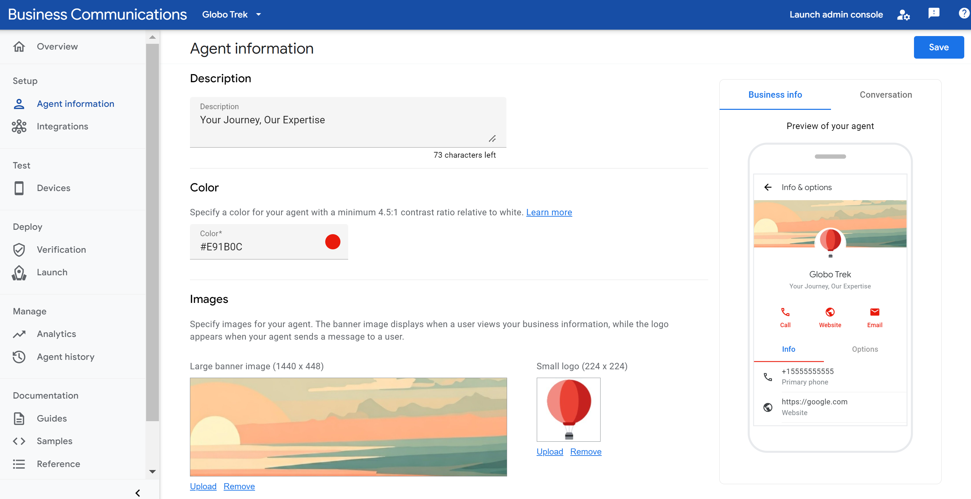Click Upload for small logo image
Screen dimensions: 971x499
pos(549,451)
